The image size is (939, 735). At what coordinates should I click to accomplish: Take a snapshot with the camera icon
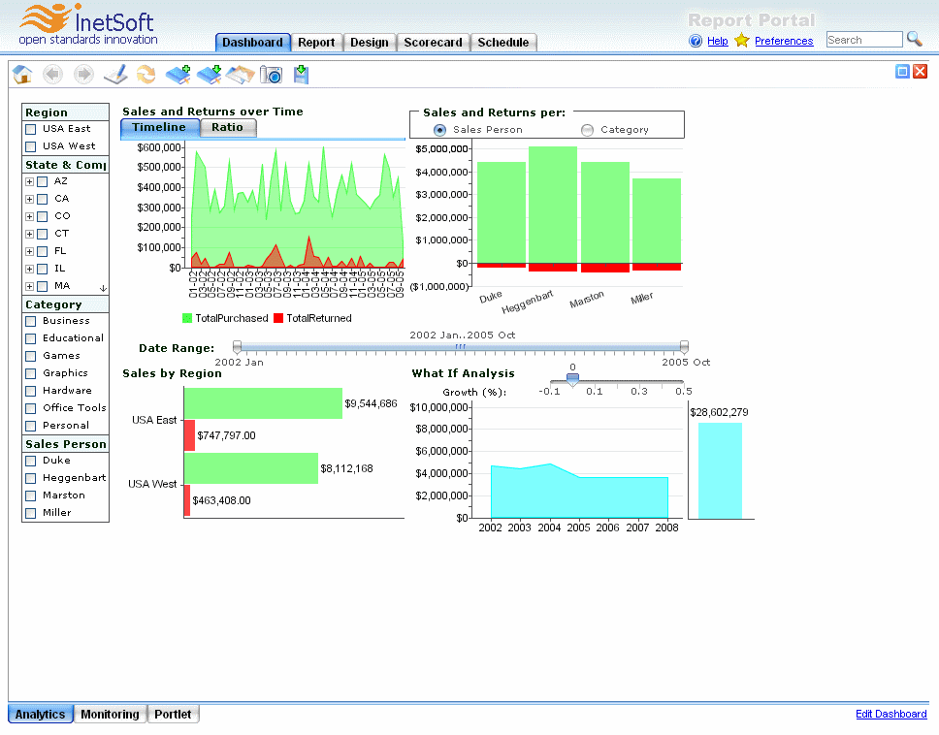pos(271,75)
